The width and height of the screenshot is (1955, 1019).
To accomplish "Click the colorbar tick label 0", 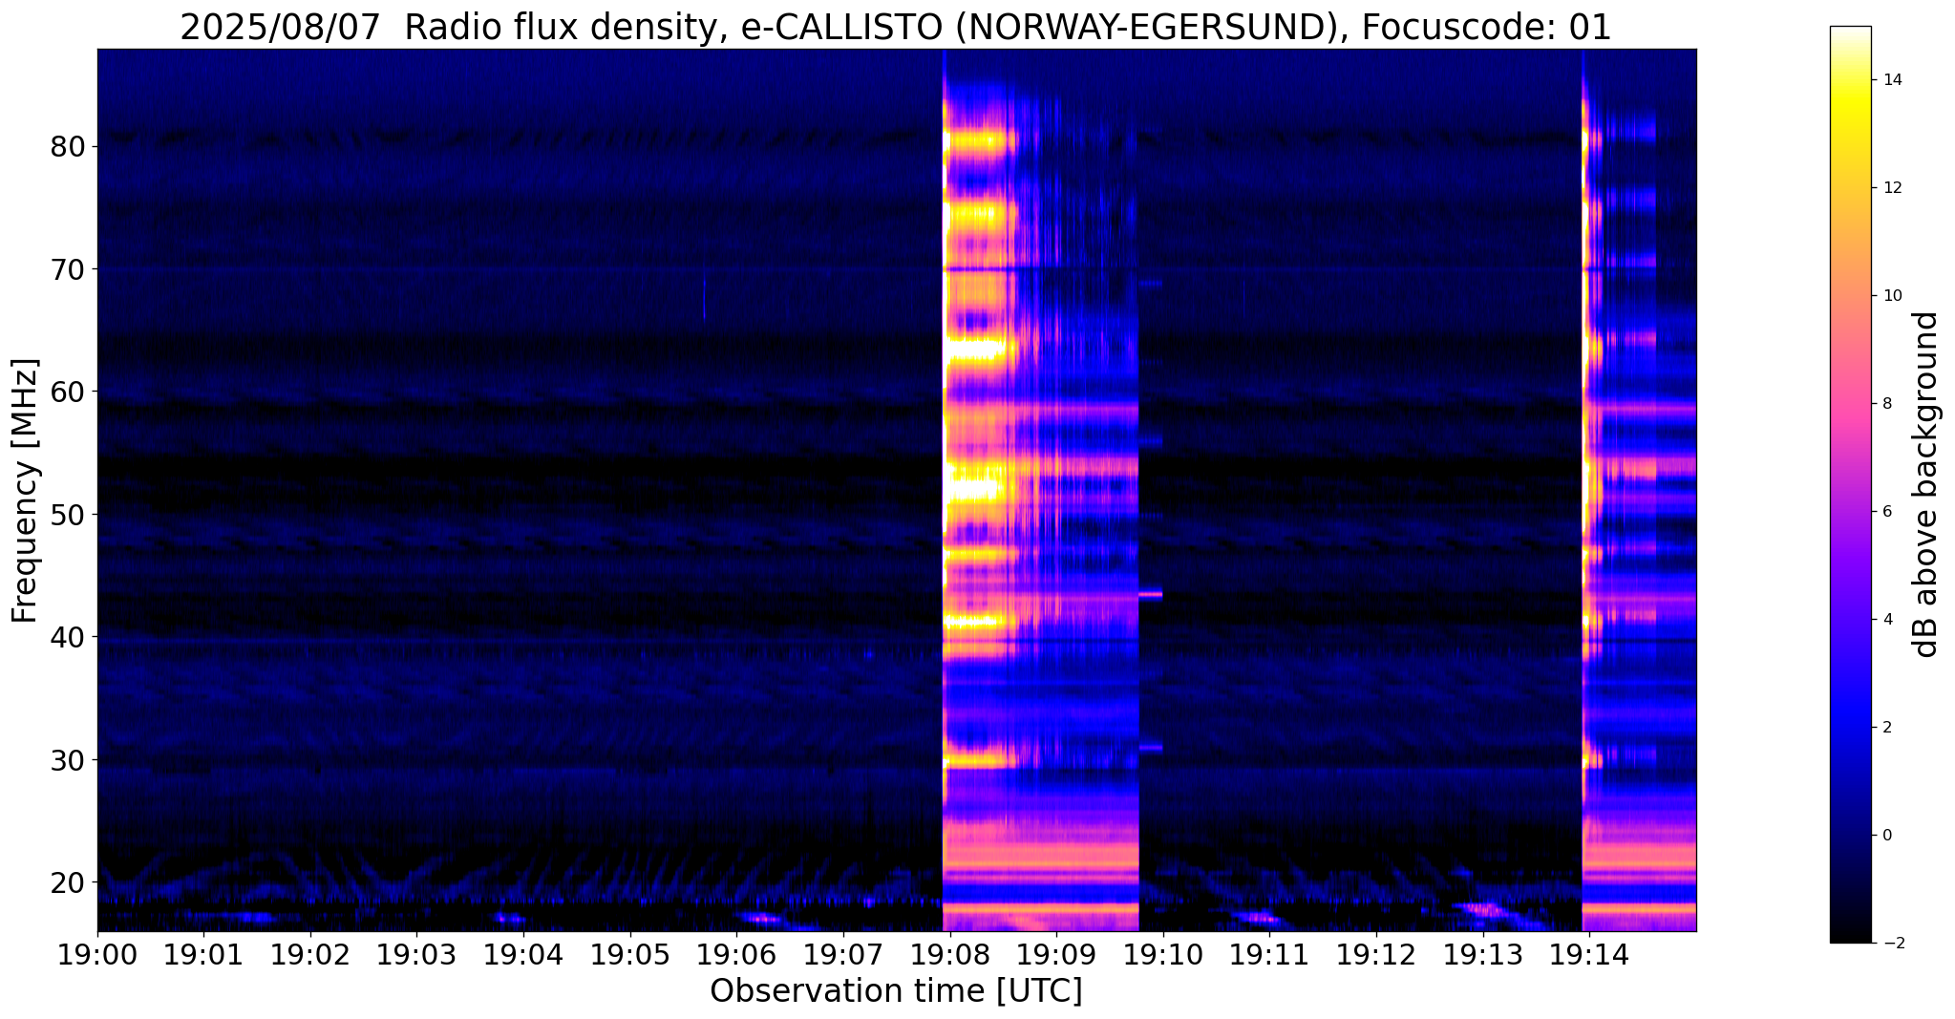I will coord(1886,836).
